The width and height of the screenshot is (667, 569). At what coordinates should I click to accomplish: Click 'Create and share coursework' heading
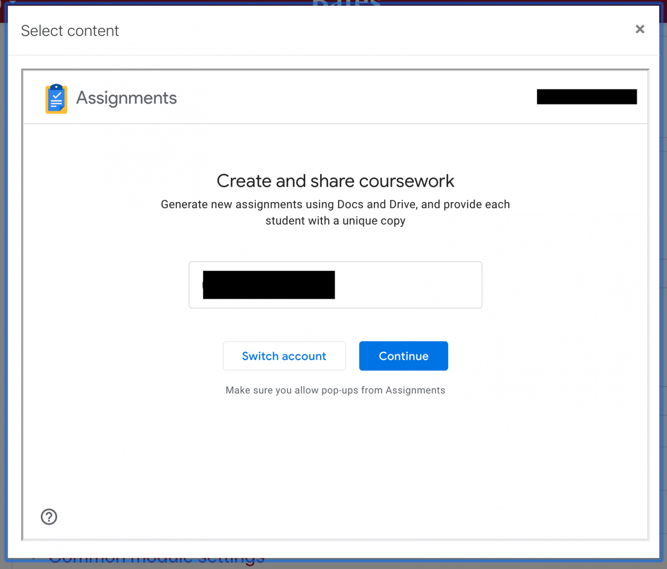click(335, 181)
